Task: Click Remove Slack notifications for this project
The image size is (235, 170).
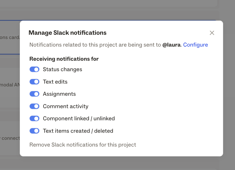Action: point(83,145)
